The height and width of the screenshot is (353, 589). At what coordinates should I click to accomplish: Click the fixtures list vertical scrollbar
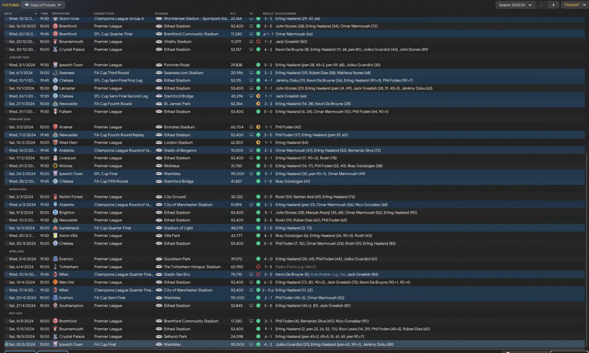[x=587, y=251]
